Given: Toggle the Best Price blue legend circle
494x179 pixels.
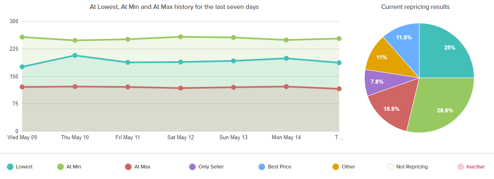Looking at the screenshot, I should coord(262,167).
